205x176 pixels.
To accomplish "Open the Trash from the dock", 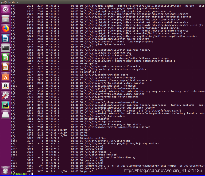I will pos(5,170).
